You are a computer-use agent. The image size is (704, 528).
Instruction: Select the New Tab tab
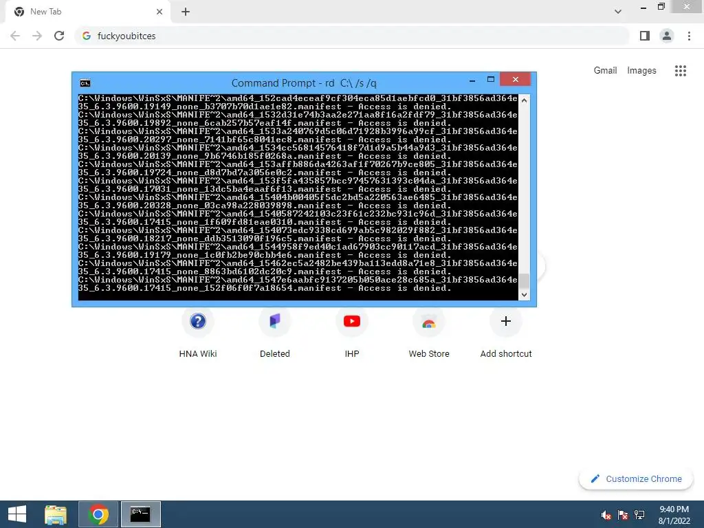point(88,12)
